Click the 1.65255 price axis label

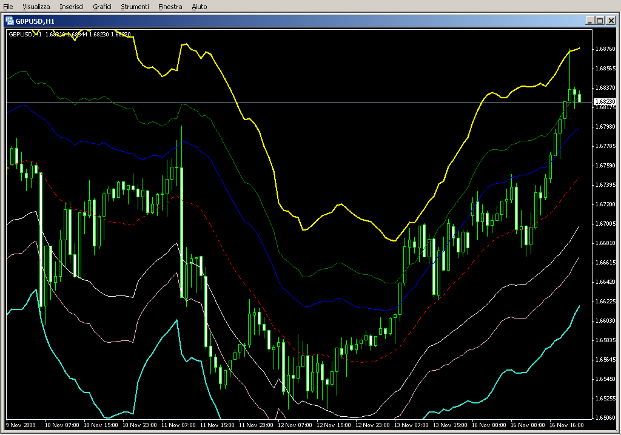606,399
